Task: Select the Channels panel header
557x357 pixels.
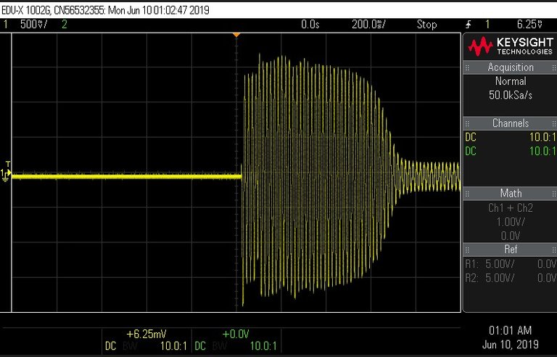Action: tap(510, 123)
